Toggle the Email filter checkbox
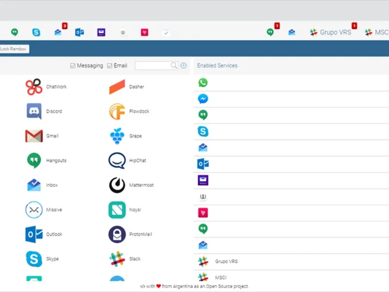The height and width of the screenshot is (292, 389). 110,66
